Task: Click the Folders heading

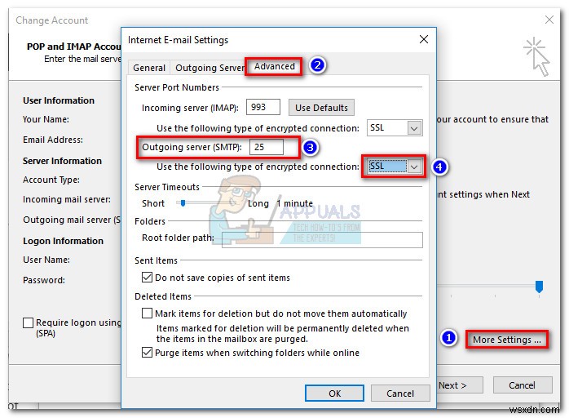Action: coord(150,221)
